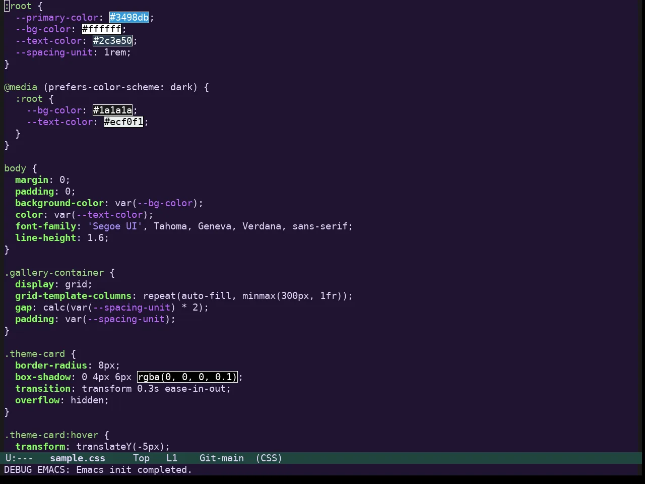Click the #ecf0f1 color value
This screenshot has height=484, width=645.
[123, 122]
